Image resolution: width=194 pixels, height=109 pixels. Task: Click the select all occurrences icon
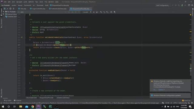coord(107,12)
